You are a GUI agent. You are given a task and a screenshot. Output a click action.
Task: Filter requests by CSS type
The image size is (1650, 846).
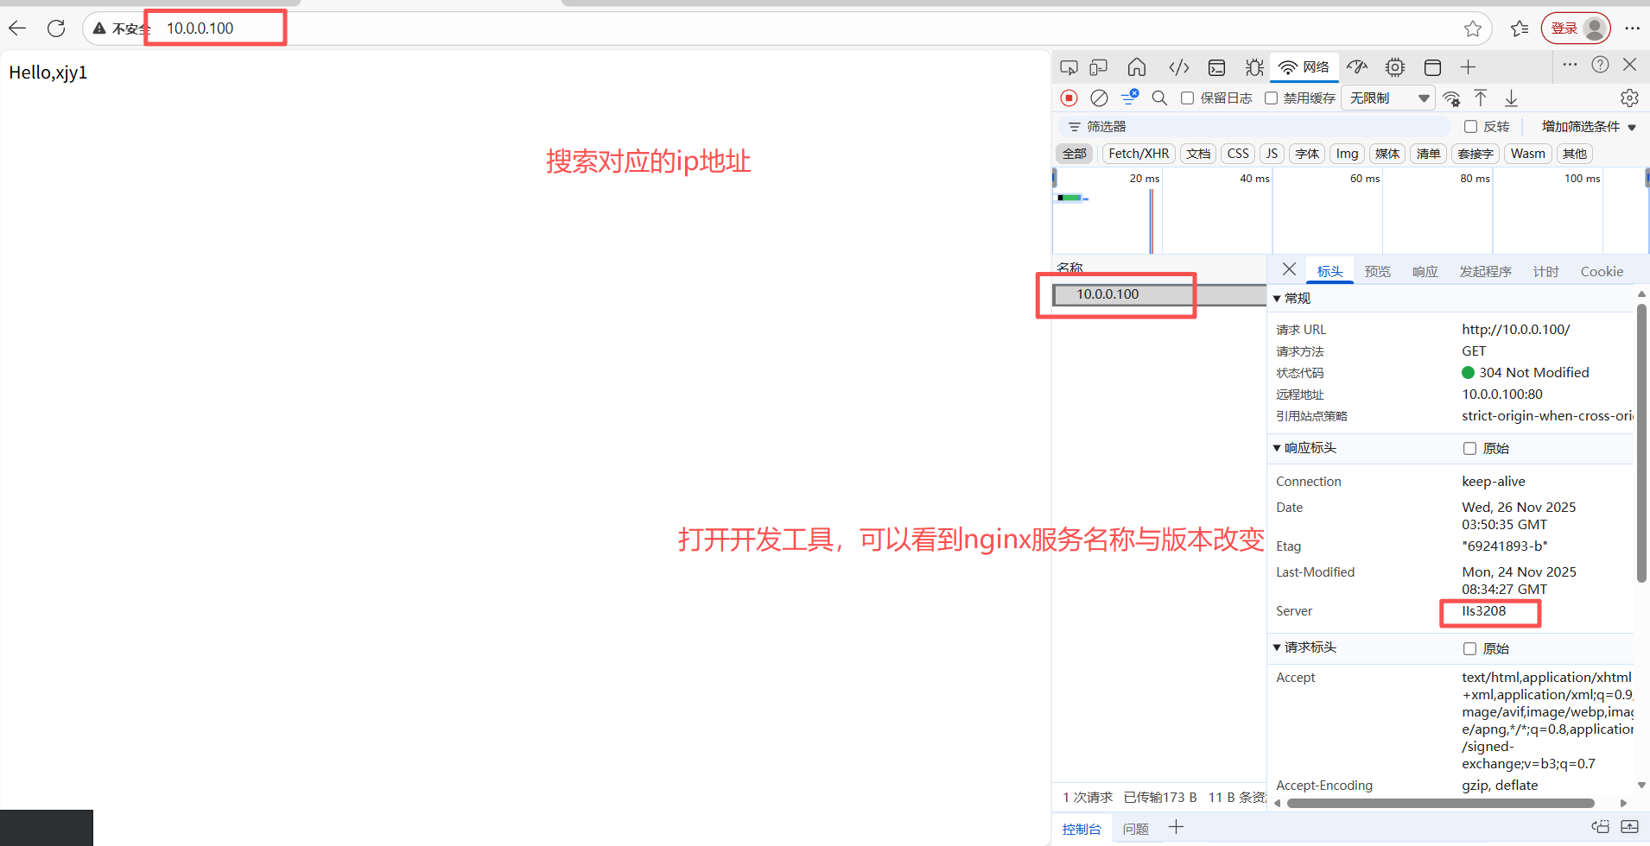pos(1238,154)
